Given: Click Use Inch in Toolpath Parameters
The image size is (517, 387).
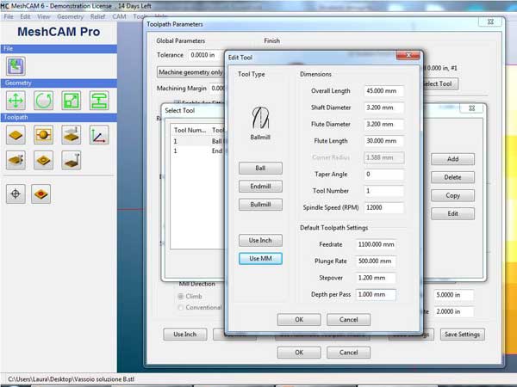Looking at the screenshot, I should (185, 335).
